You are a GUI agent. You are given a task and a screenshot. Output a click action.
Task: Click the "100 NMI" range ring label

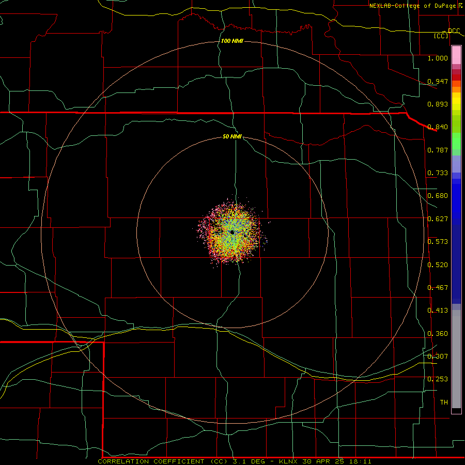pos(232,41)
